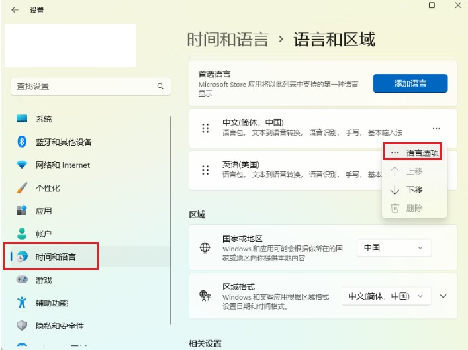Open the 个性化 category
This screenshot has height=350, width=468.
point(48,188)
